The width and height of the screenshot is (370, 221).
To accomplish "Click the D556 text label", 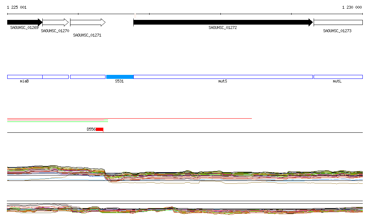I will tap(91, 129).
